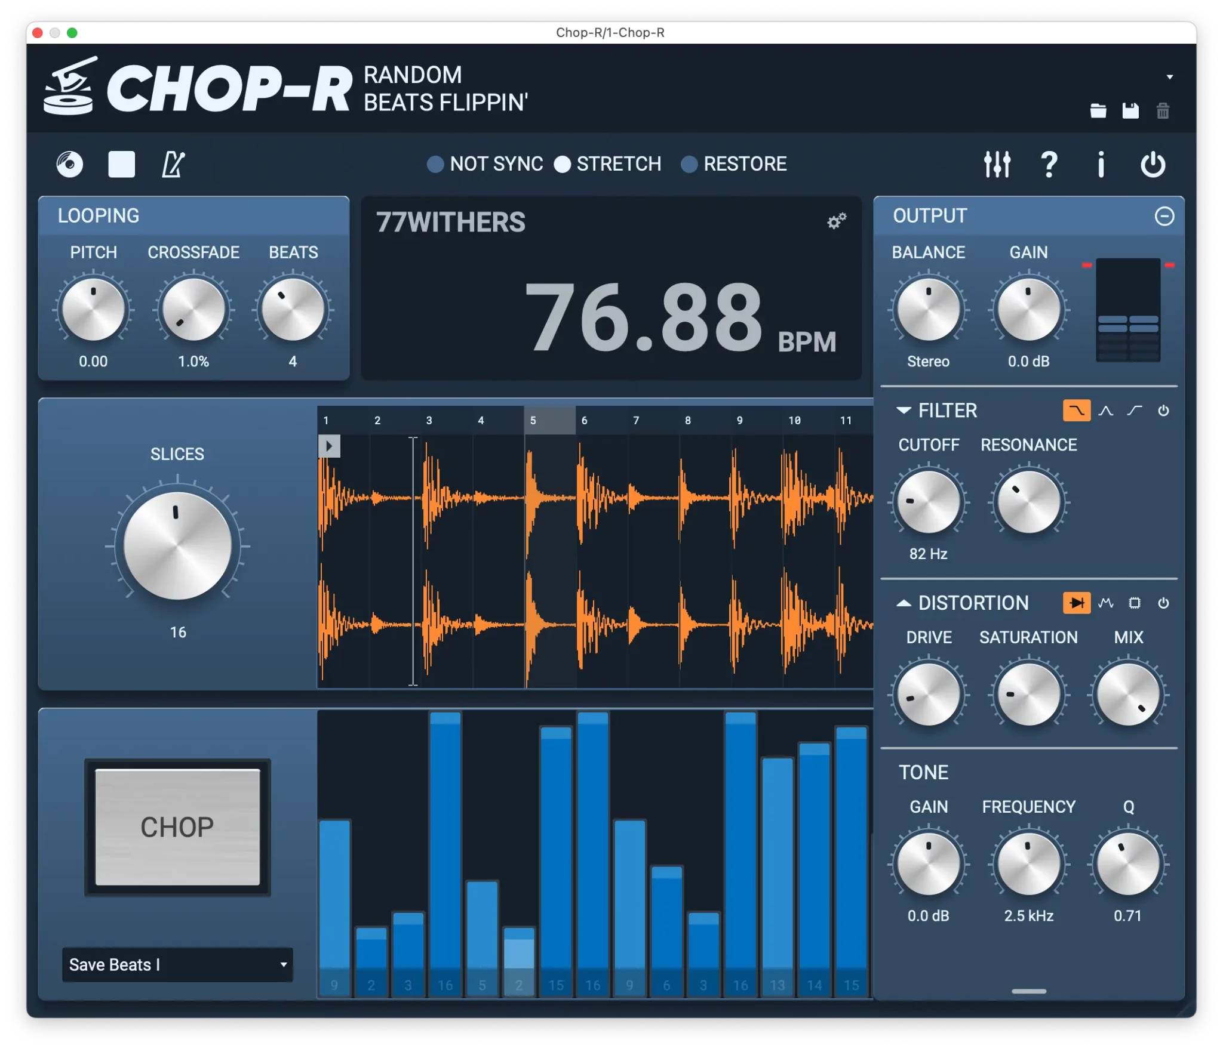Image resolution: width=1223 pixels, height=1049 pixels.
Task: Click the DRIVE knob
Action: tap(928, 695)
